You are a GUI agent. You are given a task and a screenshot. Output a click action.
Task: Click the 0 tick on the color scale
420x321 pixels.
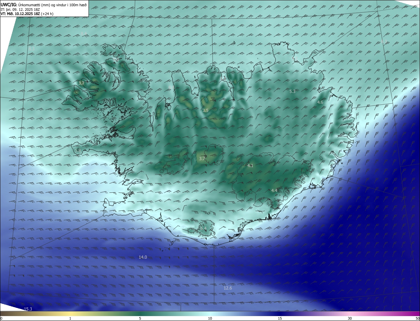[x=1, y=318]
